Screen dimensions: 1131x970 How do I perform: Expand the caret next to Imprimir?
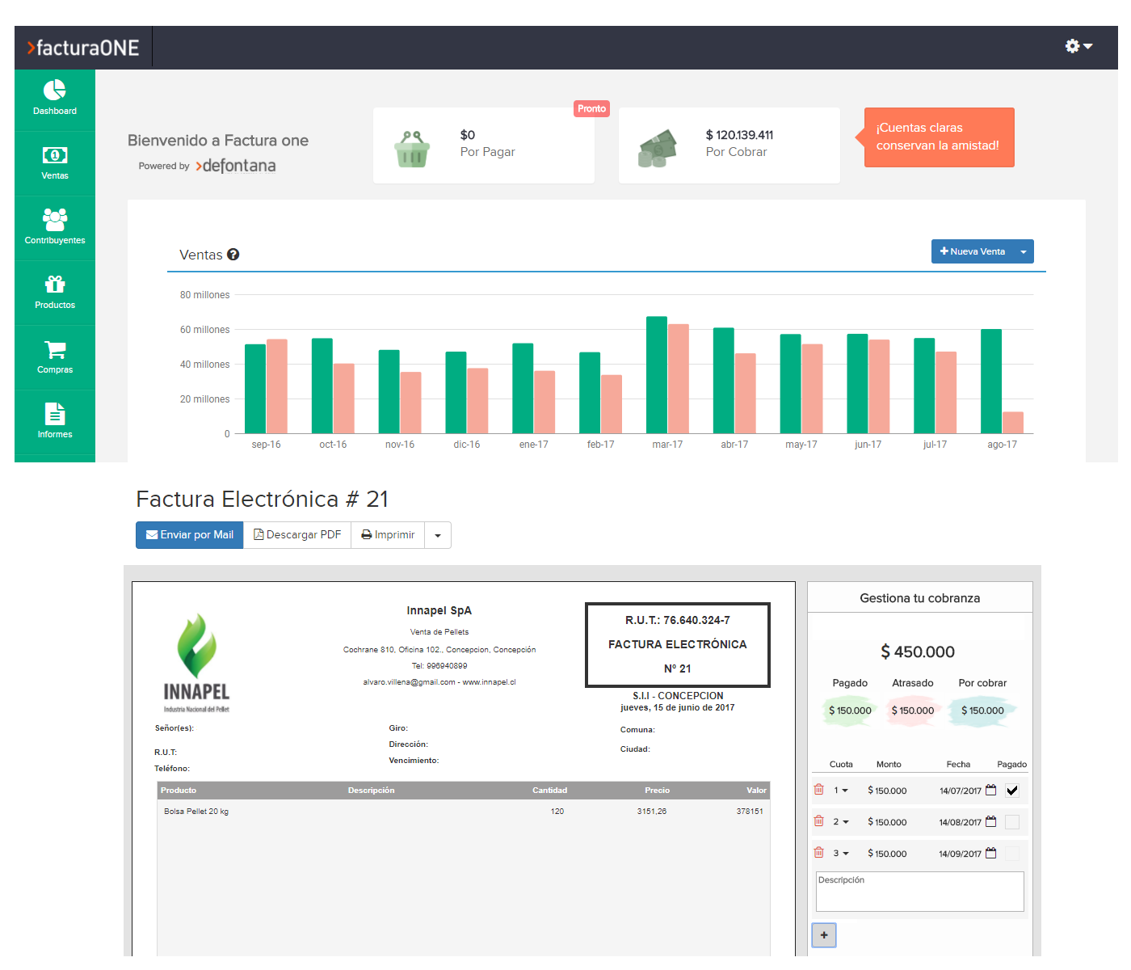(x=438, y=535)
